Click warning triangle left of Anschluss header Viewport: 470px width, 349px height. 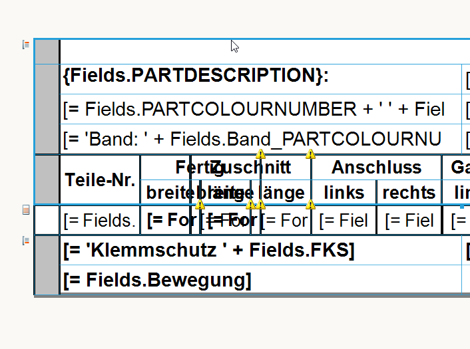coord(310,154)
